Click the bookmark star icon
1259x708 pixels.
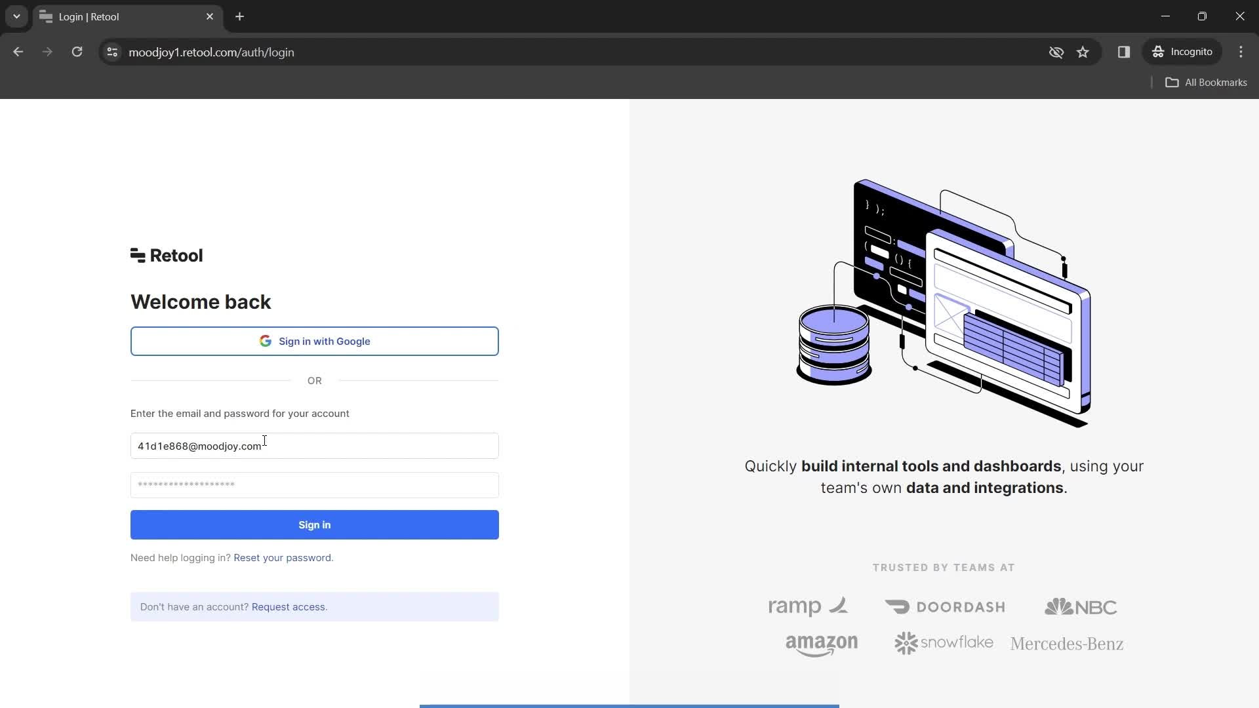1083,52
